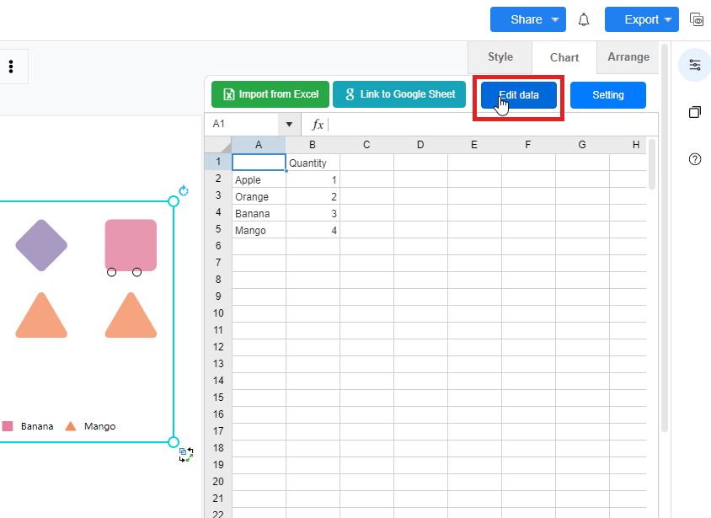
Task: Click the Setting button
Action: coord(607,95)
